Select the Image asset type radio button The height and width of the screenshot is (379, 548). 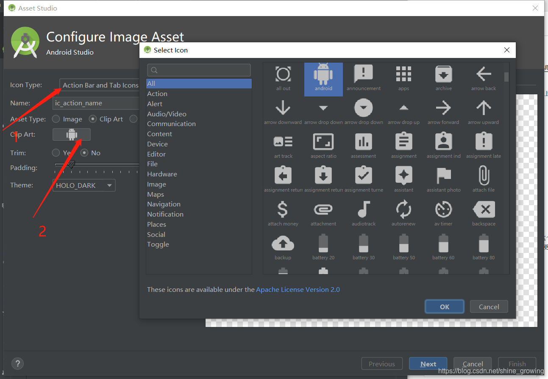[x=56, y=119]
